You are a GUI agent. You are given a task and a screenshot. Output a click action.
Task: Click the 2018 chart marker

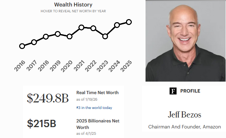point(46,37)
